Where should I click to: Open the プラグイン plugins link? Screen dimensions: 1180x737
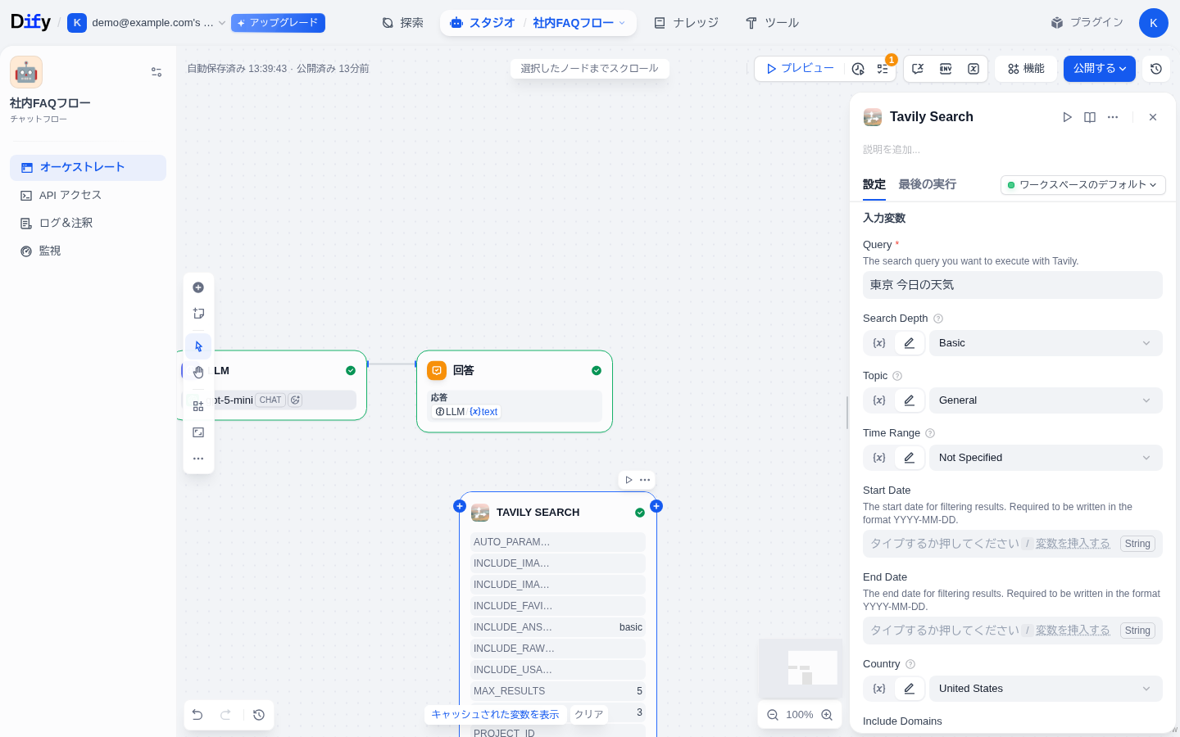pyautogui.click(x=1087, y=23)
